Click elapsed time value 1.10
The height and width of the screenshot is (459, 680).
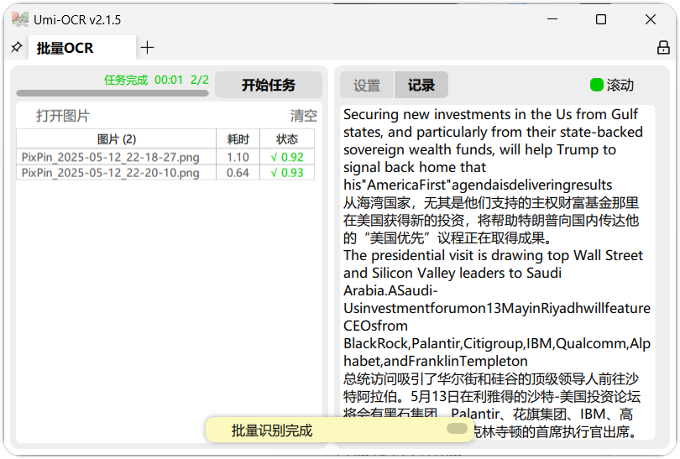pyautogui.click(x=238, y=157)
